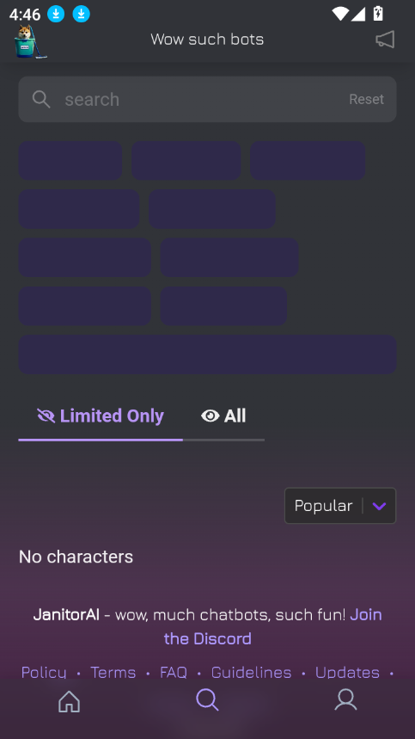Select the full-width placeholder tag bar
Viewport: 415px width, 739px height.
tap(208, 354)
